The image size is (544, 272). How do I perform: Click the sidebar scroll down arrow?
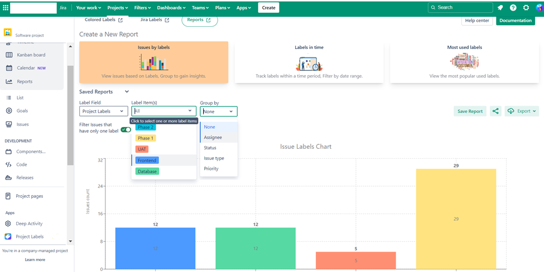70,241
